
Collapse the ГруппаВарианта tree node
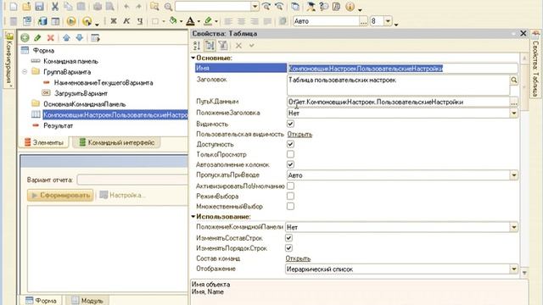click(25, 72)
